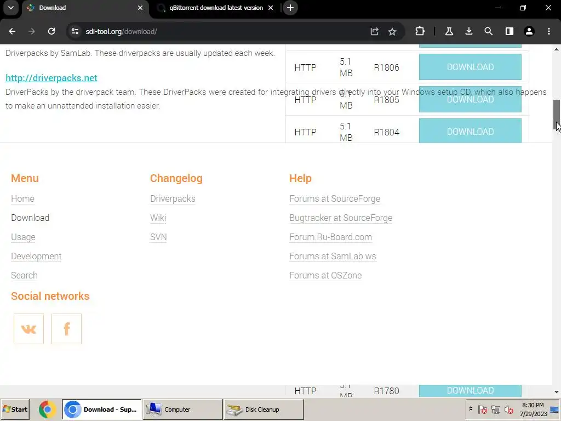Open the Facebook social network icon
Screen dimensions: 561x421
point(66,329)
